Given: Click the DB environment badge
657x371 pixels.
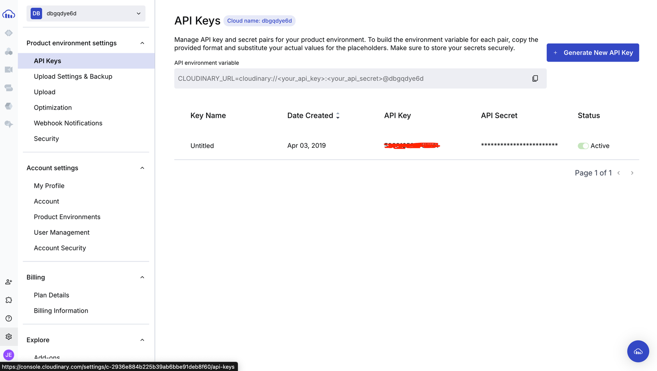Looking at the screenshot, I should (x=37, y=14).
